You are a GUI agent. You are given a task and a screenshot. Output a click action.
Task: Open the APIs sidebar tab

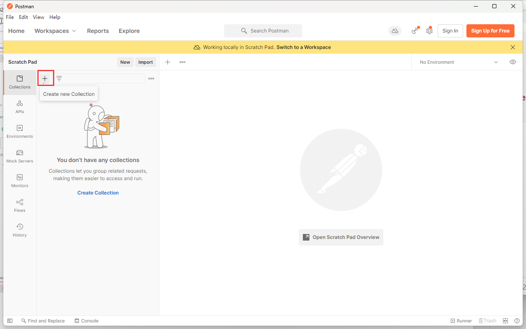click(x=20, y=107)
